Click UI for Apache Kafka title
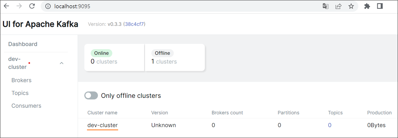Screen dimensions: 398x138 point(40,24)
